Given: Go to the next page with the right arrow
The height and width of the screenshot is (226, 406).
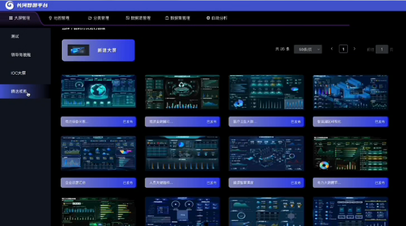Looking at the screenshot, I should click(355, 49).
